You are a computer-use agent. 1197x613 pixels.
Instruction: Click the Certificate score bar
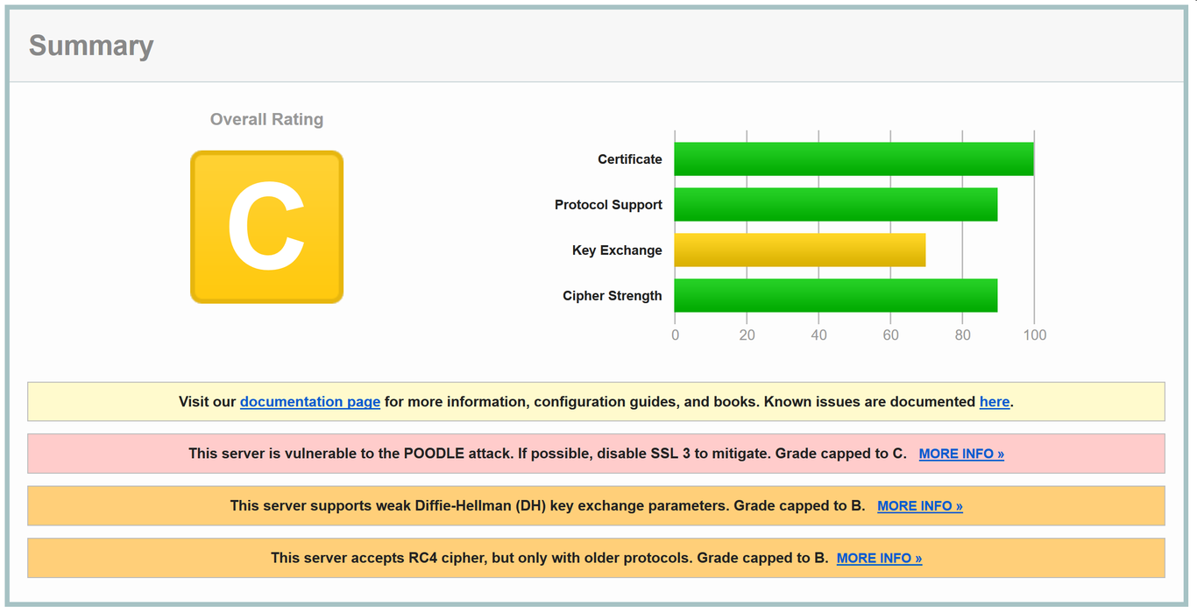[854, 159]
